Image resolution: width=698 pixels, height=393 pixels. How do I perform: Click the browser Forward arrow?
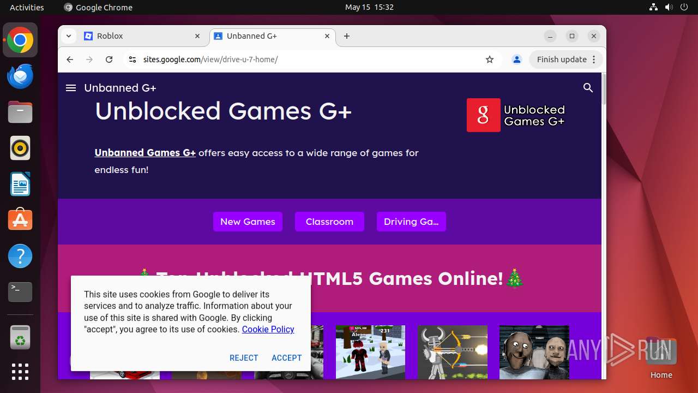89,59
